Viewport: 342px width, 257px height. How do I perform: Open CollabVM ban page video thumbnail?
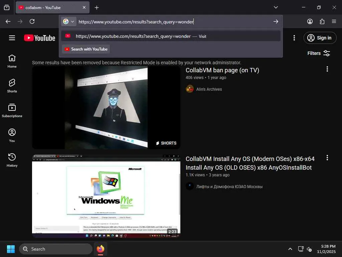106,108
